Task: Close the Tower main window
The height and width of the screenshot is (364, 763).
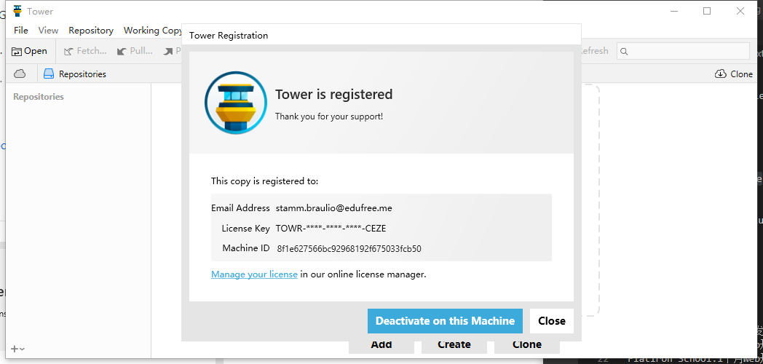Action: (x=740, y=11)
